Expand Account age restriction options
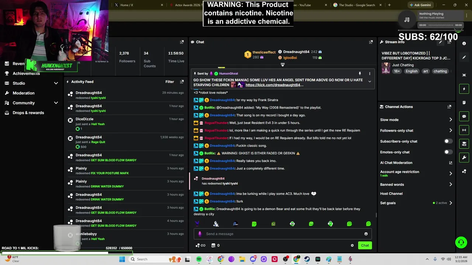 point(451,173)
